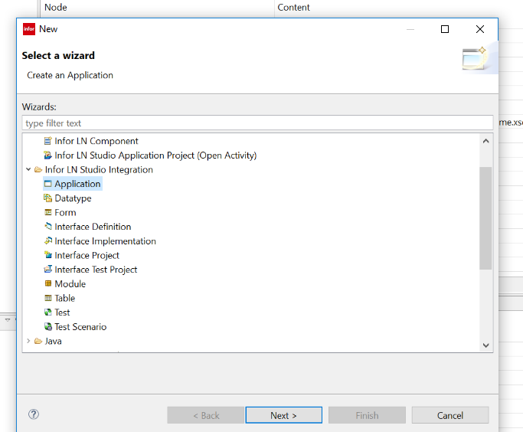Click the Infor LN Studio Integration label

pos(99,170)
